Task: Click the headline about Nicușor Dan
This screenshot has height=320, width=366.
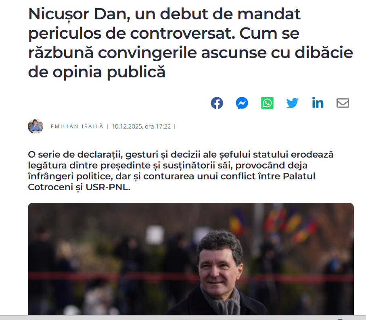Action: 190,43
